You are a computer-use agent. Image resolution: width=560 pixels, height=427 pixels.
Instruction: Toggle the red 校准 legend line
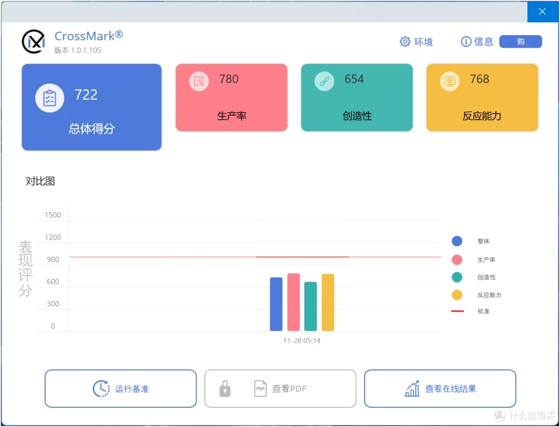(457, 311)
